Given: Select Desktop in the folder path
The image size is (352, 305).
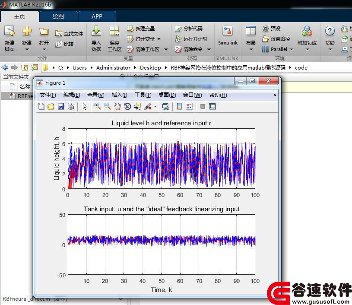Looking at the screenshot, I should point(150,67).
